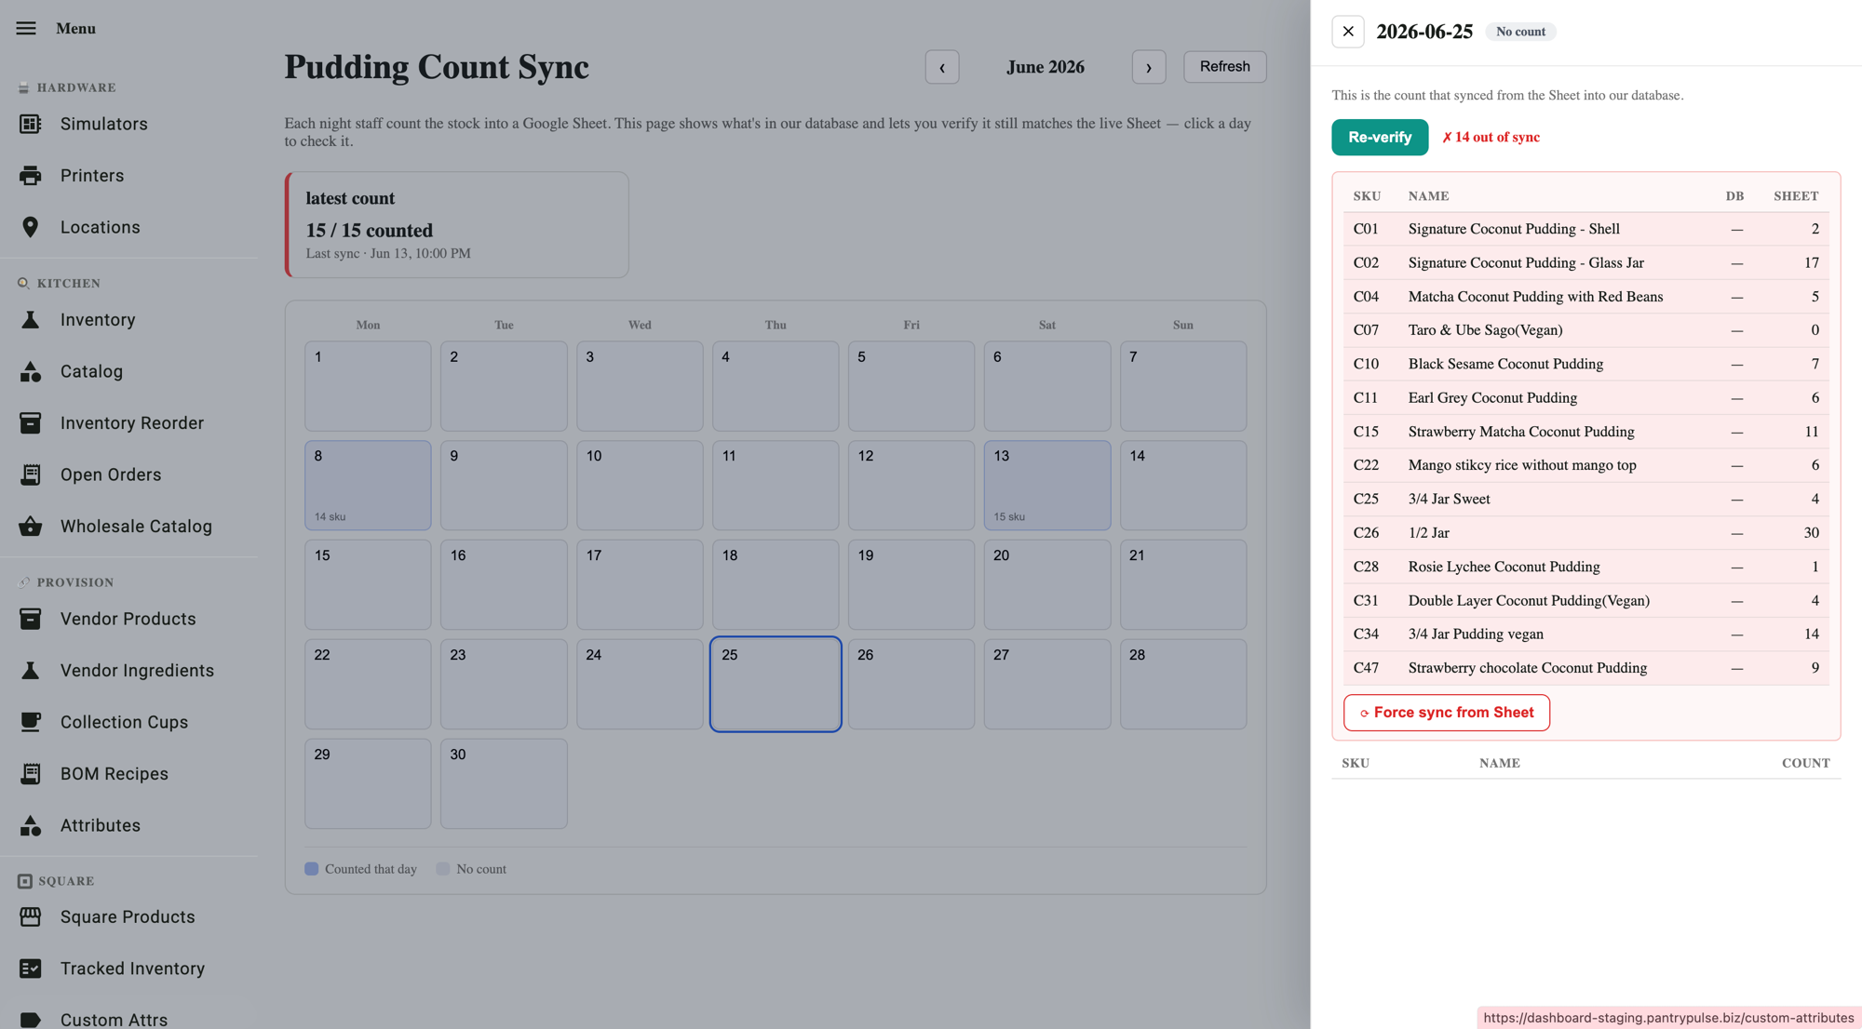The image size is (1862, 1029).
Task: Open Inventory Reorder in sidebar
Action: pyautogui.click(x=132, y=423)
